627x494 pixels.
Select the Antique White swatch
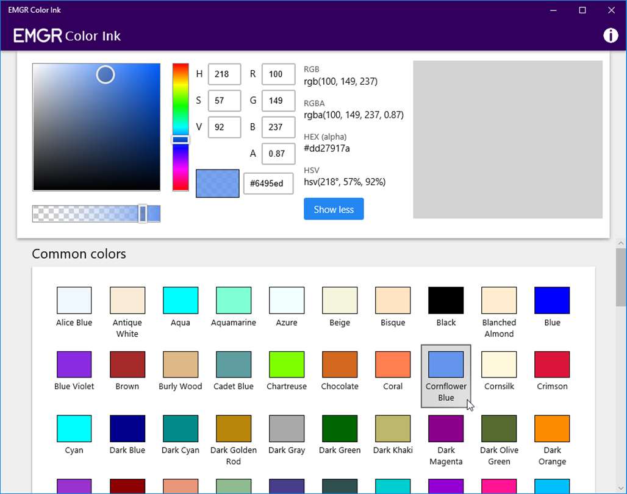pos(127,300)
